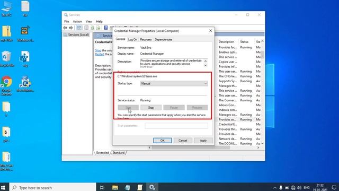Click the Services gear icon in taskbar
Screen dimensions: 339x191
click(x=152, y=187)
